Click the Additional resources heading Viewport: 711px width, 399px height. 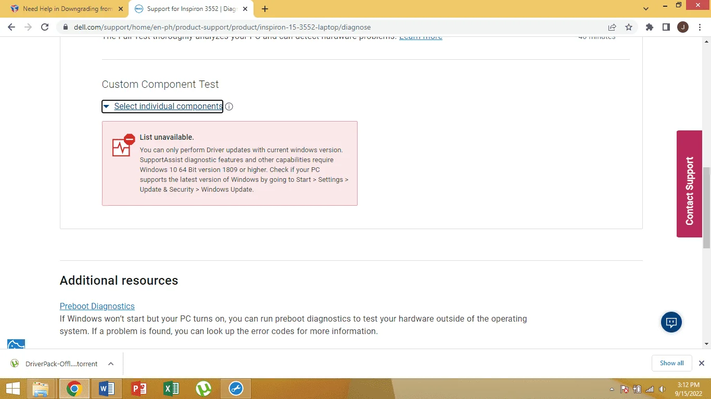point(119,281)
